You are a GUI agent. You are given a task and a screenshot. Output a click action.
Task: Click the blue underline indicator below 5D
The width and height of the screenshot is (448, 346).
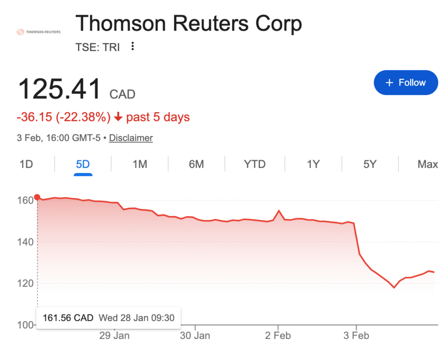click(83, 174)
